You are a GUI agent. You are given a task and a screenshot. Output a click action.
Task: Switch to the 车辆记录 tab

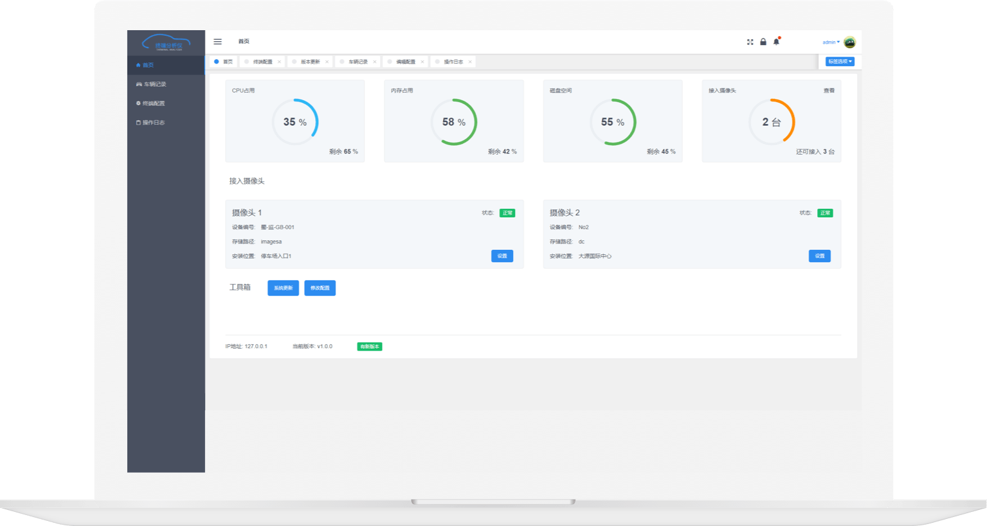358,62
